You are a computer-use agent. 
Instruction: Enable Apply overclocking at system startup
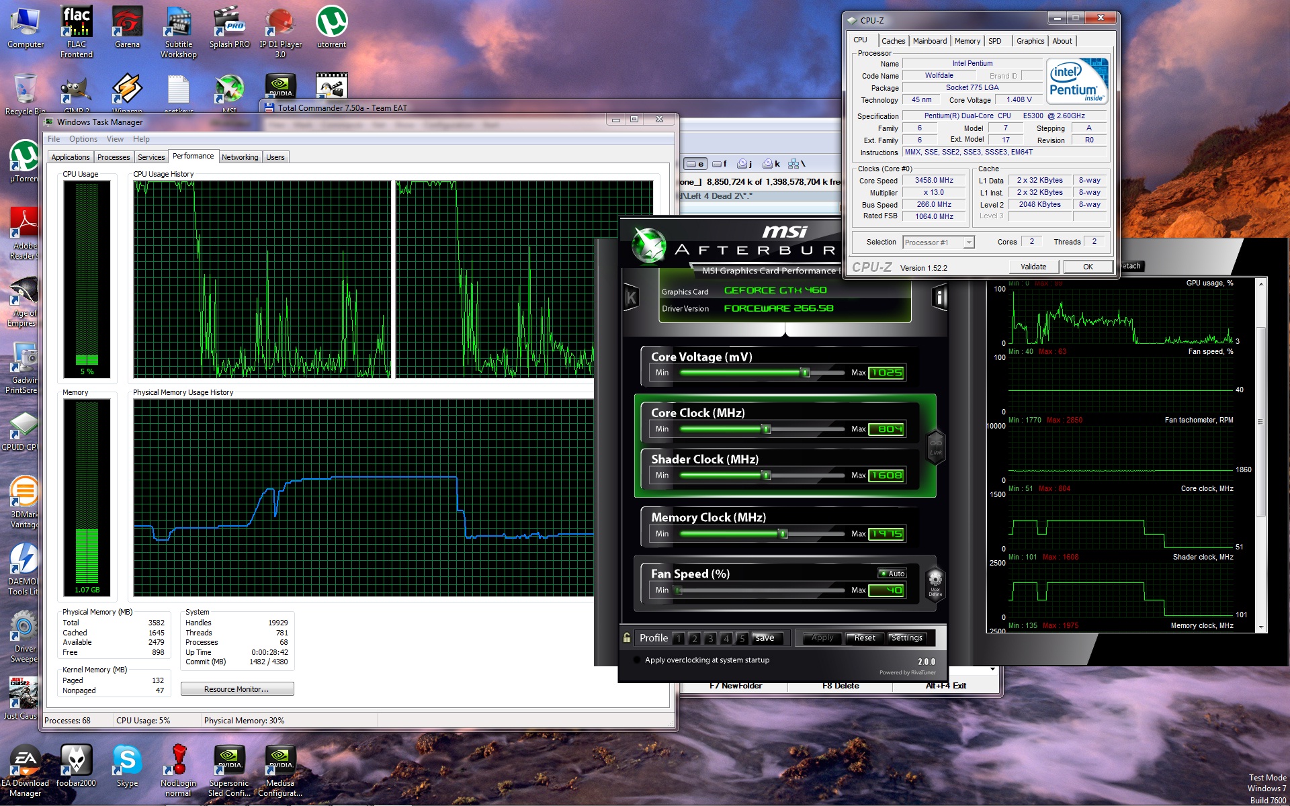click(636, 660)
